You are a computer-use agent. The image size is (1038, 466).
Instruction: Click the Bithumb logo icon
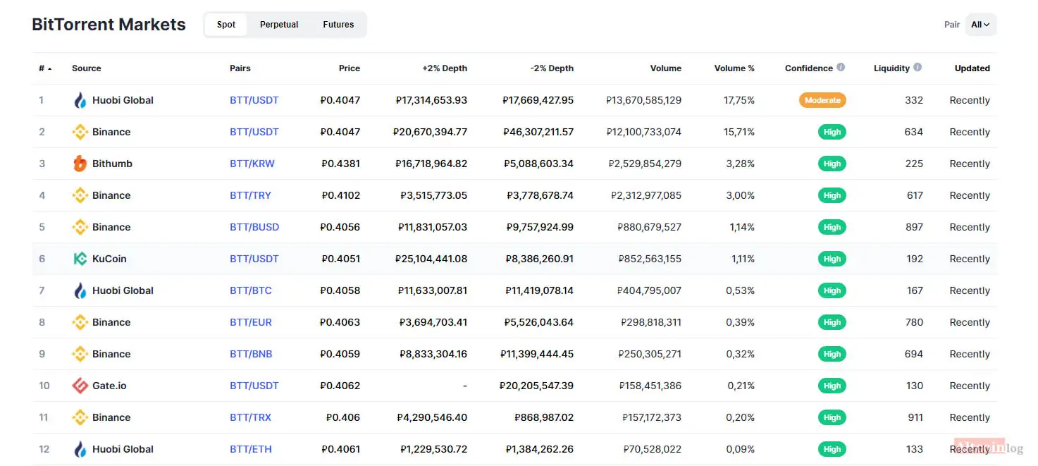(x=80, y=164)
